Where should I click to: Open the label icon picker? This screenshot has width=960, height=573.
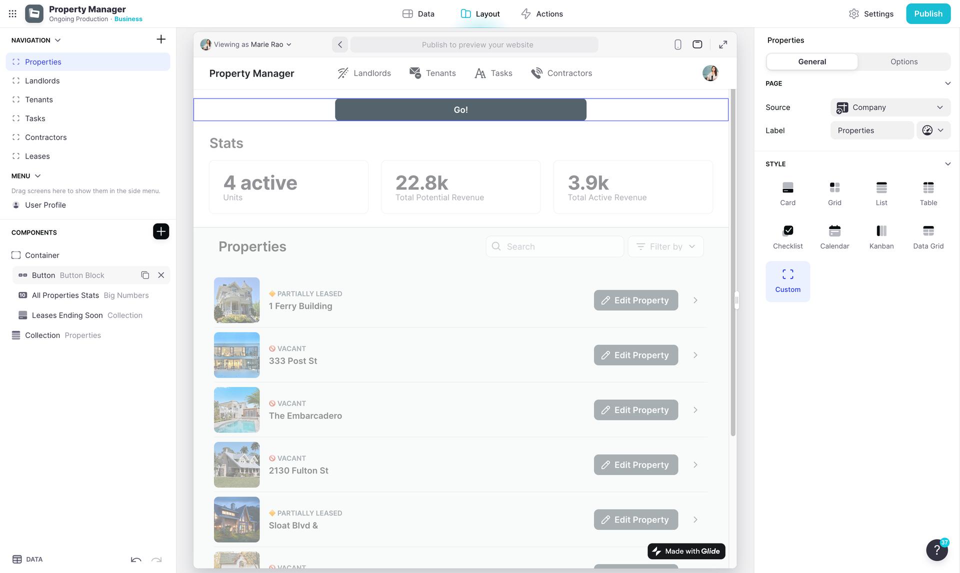pyautogui.click(x=932, y=130)
